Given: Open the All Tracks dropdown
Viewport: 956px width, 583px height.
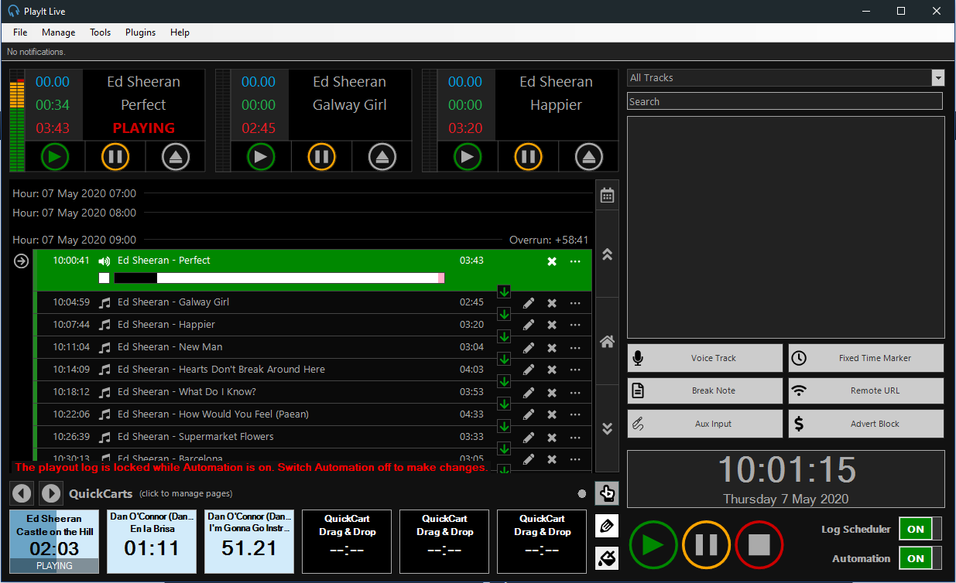Looking at the screenshot, I should click(x=938, y=77).
